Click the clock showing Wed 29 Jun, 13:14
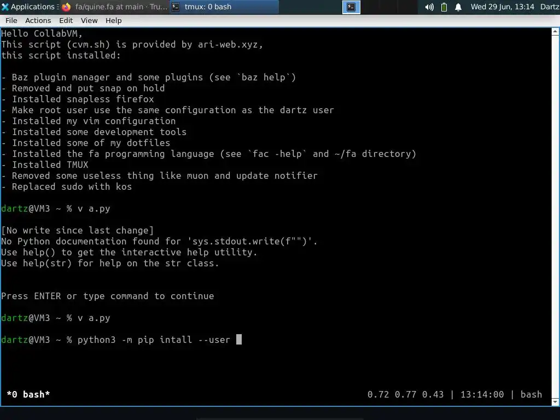Image resolution: width=560 pixels, height=420 pixels. pos(502,7)
